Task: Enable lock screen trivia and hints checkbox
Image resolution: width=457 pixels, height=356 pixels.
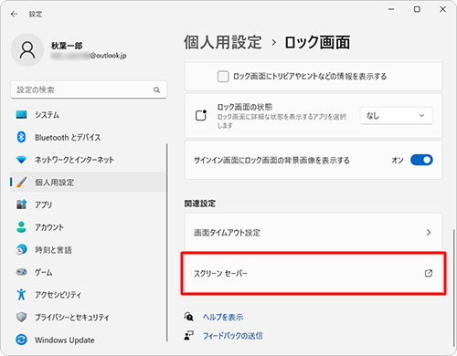Action: (x=223, y=77)
